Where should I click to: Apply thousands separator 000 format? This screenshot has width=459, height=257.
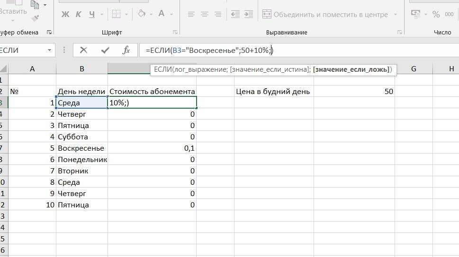pyautogui.click(x=449, y=14)
